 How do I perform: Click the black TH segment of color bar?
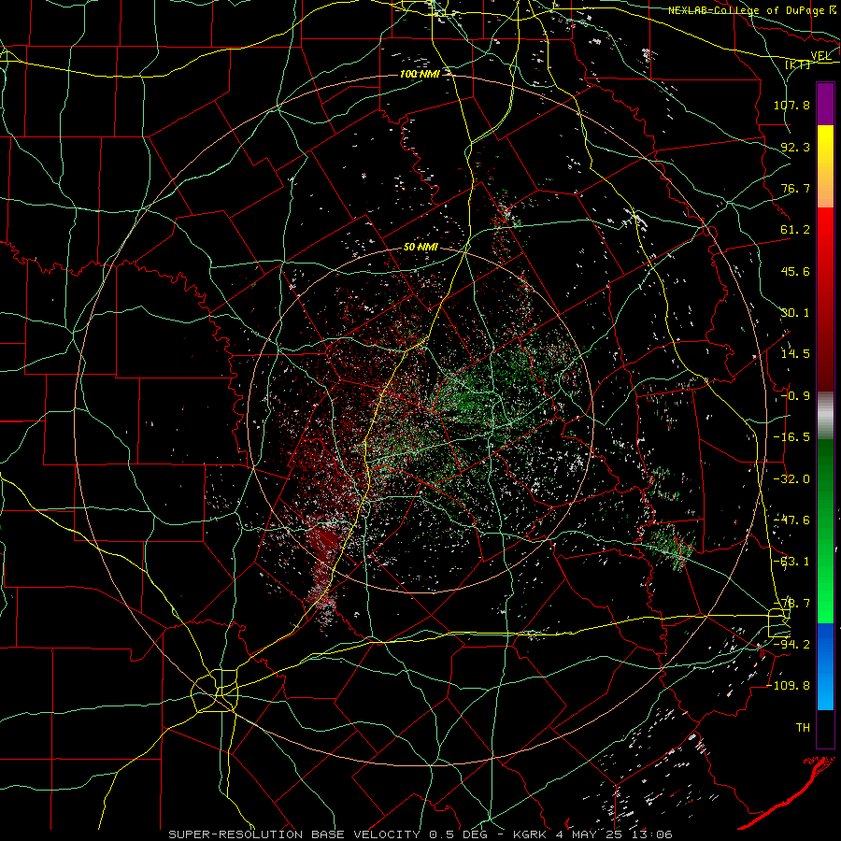825,729
